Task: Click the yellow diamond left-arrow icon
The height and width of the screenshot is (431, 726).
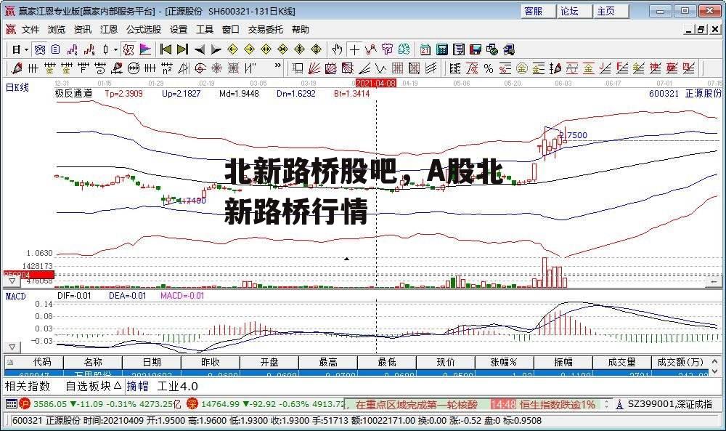Action: point(233,49)
